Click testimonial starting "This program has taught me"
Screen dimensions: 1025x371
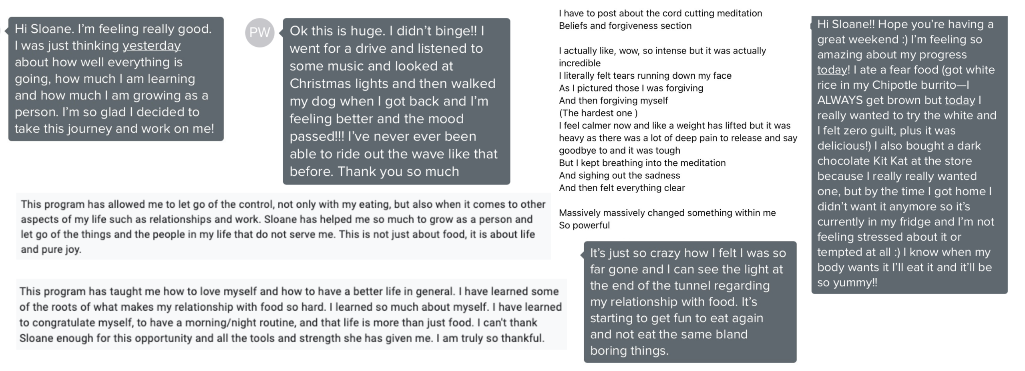click(x=291, y=314)
